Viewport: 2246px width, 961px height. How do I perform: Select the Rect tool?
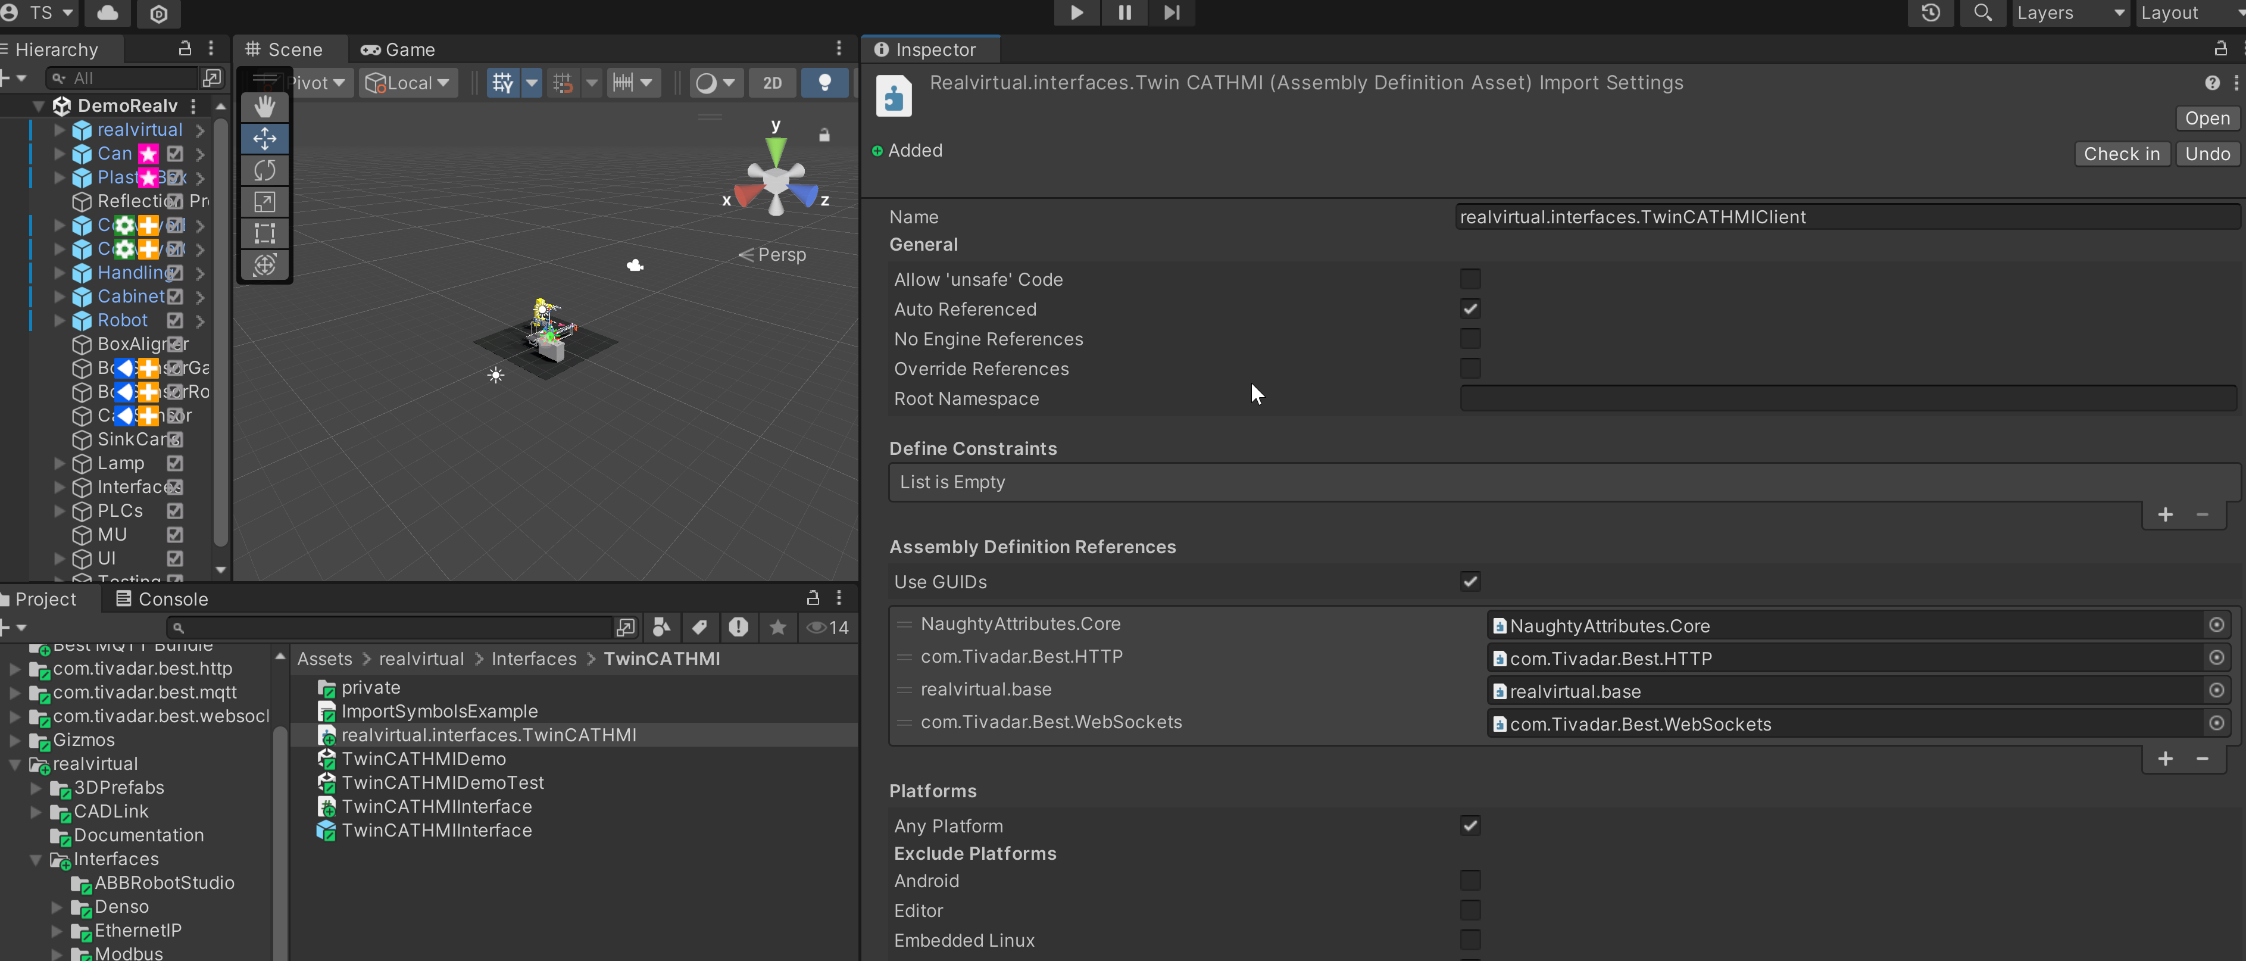[265, 233]
